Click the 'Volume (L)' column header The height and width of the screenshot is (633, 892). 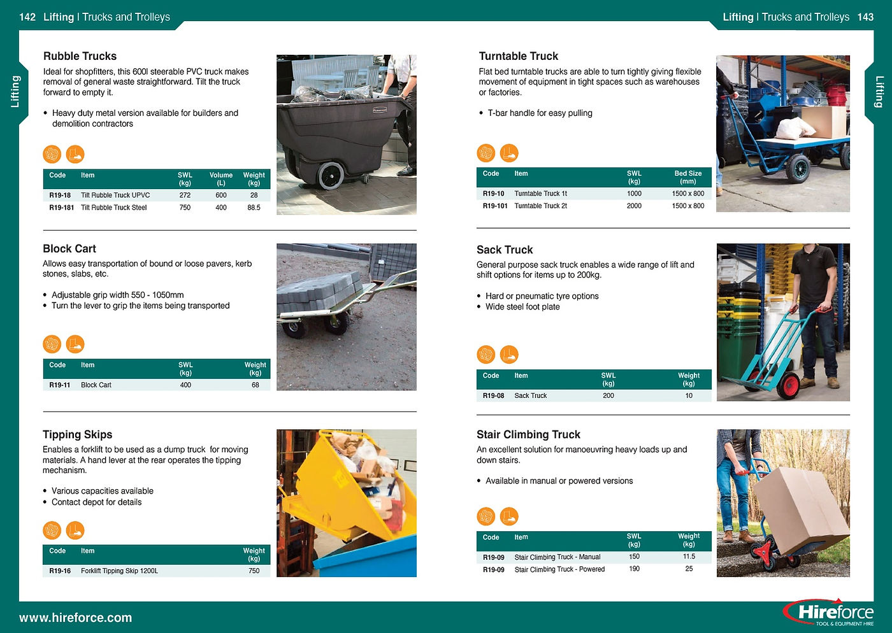221,179
